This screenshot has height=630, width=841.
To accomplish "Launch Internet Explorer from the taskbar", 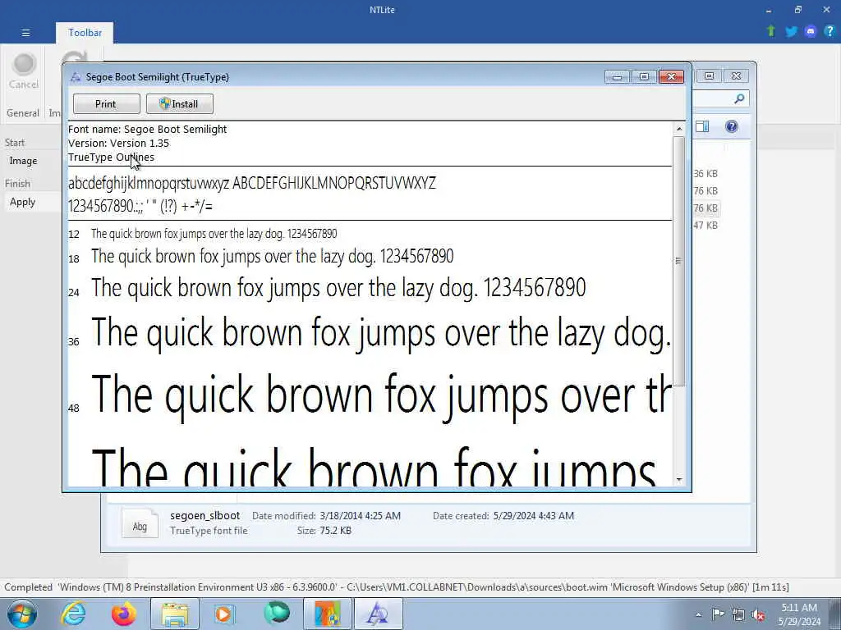I will click(73, 614).
